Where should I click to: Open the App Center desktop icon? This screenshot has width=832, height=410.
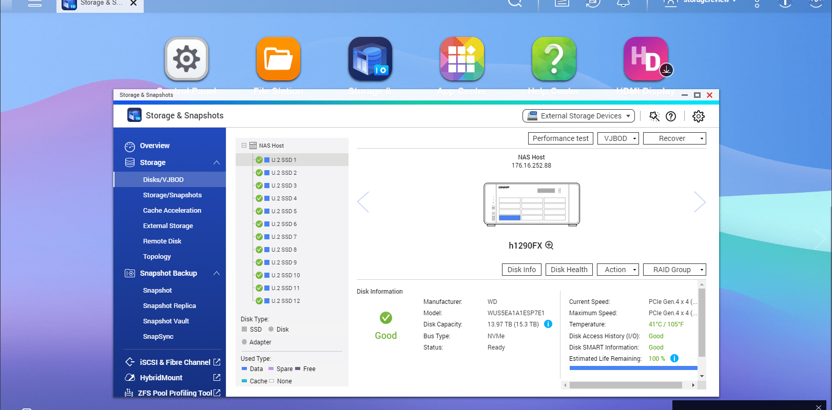coord(462,59)
